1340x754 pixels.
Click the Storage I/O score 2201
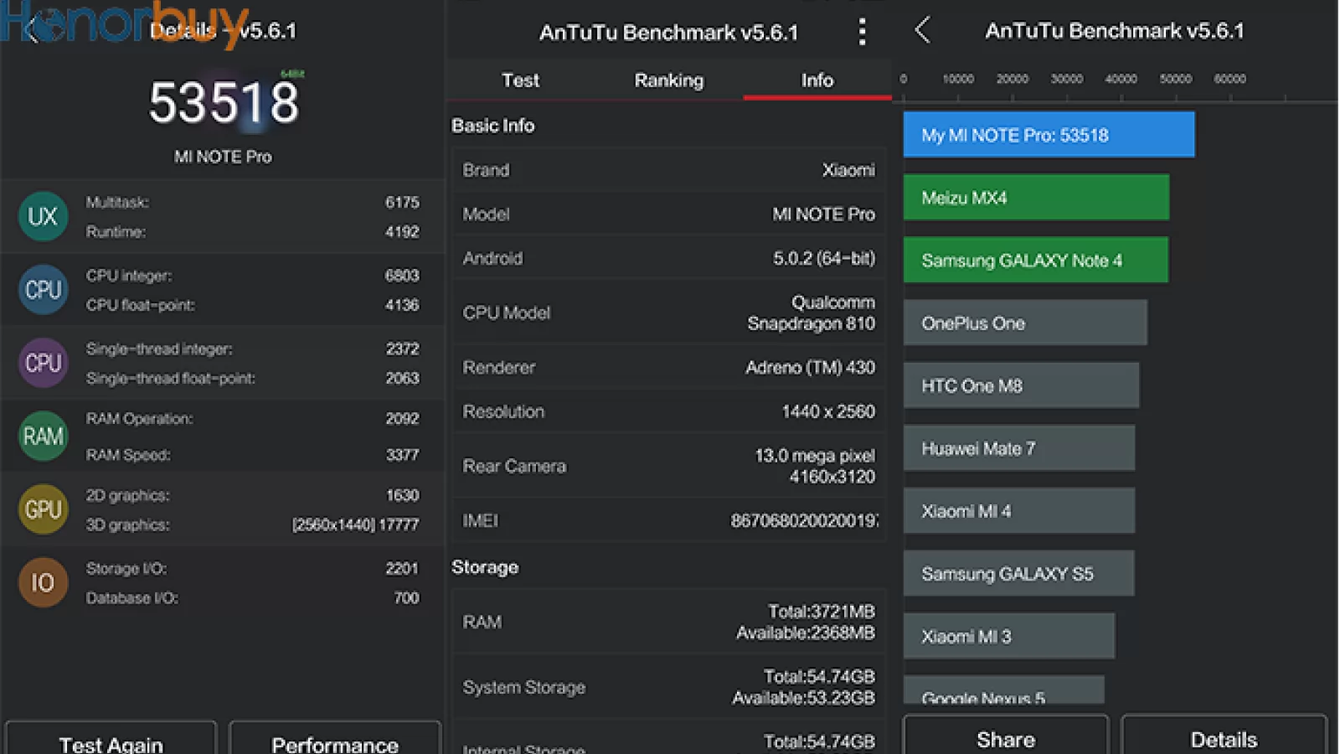[402, 568]
